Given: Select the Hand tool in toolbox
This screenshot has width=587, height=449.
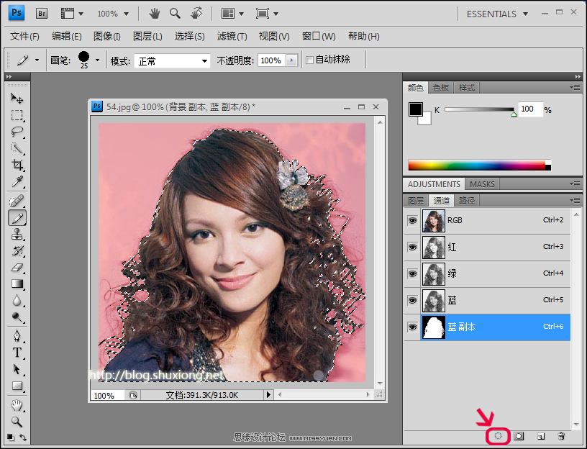Looking at the screenshot, I should (x=17, y=405).
